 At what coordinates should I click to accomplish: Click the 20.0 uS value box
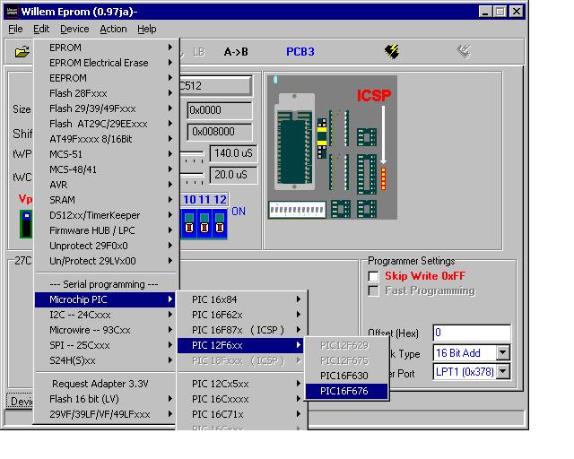point(233,175)
